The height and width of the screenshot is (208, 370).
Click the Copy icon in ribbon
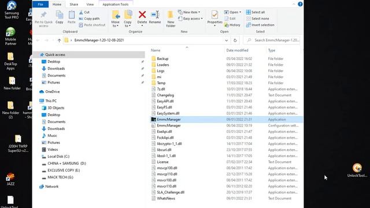click(x=59, y=14)
